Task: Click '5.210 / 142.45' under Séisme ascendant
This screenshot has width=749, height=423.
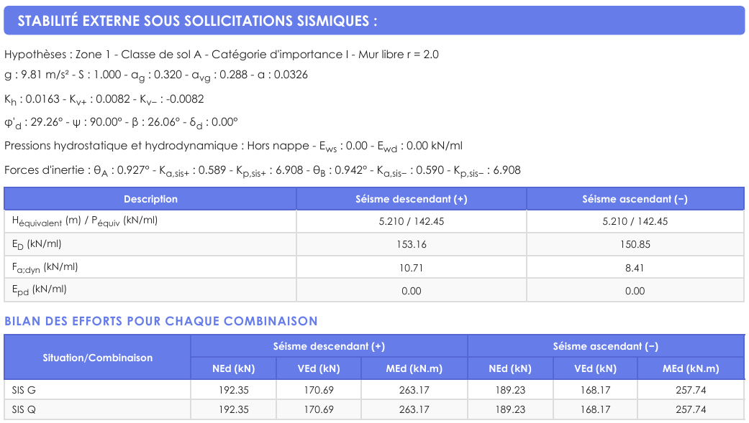Action: 635,221
